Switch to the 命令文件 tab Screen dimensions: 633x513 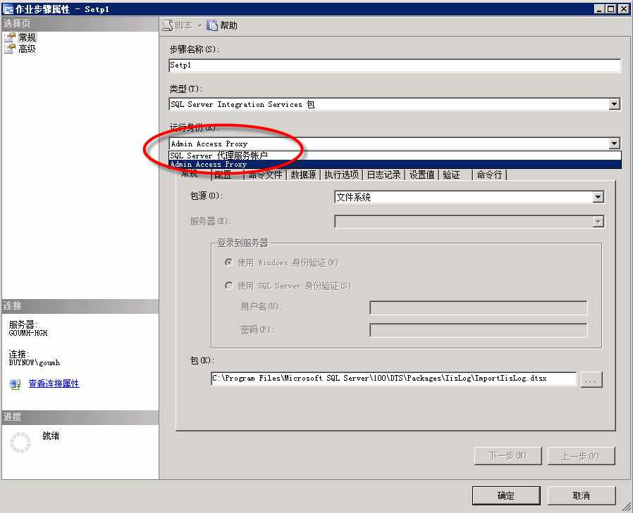[265, 175]
